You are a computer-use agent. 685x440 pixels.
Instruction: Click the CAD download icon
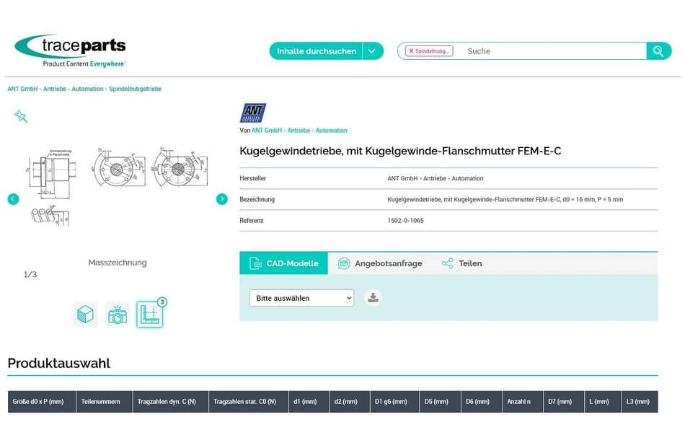tap(373, 298)
